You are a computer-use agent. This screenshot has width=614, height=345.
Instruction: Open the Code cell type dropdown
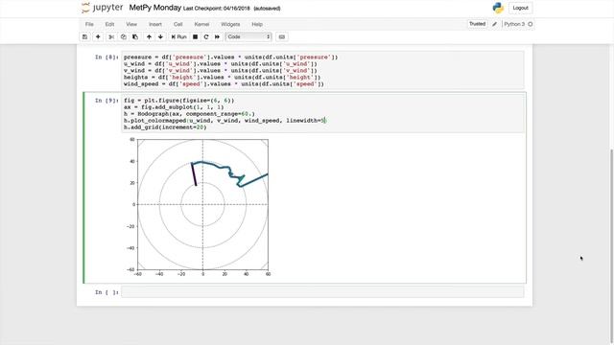click(248, 36)
